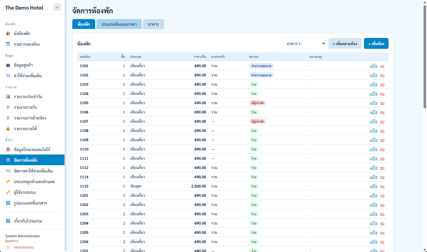This screenshot has height=252, width=427.
Task: Click the ทำความสะอาด status badge of room 1101
Action: coord(261,66)
